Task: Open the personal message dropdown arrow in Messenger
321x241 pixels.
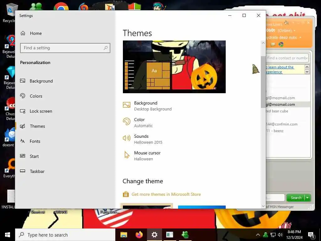Action: coord(300,38)
